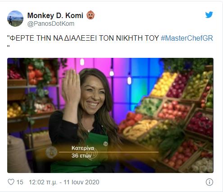The height and width of the screenshot is (192, 223).
Task: Open the embedded MasterChef photo
Action: [110, 115]
